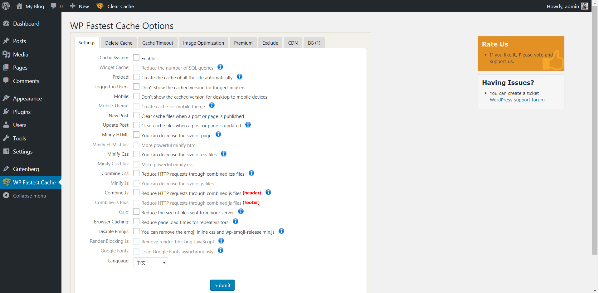This screenshot has width=599, height=293.
Task: Click the admin avatar thumbnail
Action: tap(585, 6)
